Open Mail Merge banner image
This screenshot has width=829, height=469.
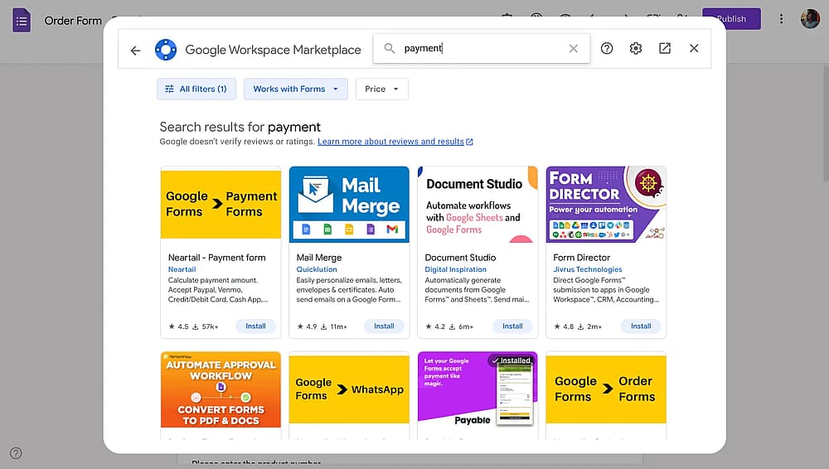349,204
